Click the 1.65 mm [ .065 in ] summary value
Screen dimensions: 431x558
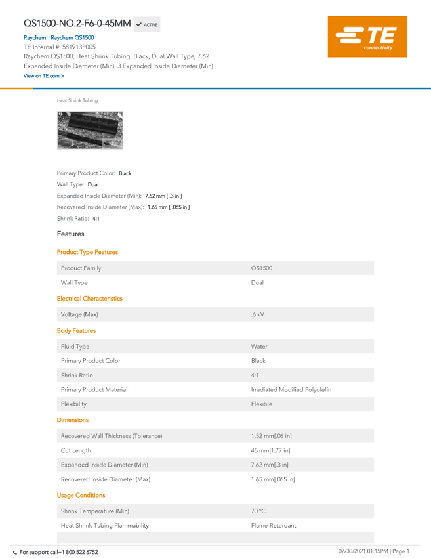[169, 207]
